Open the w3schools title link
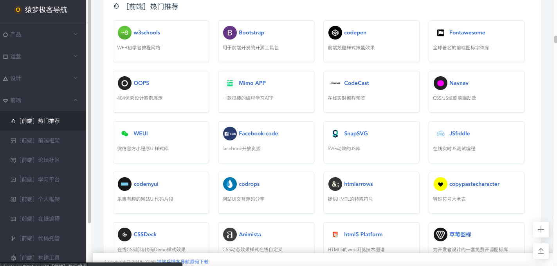This screenshot has height=266, width=557. 147,33
